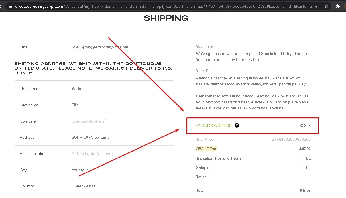Click the green checkmark beside CATCONCIERGE
This screenshot has width=346, height=198.
(x=198, y=125)
